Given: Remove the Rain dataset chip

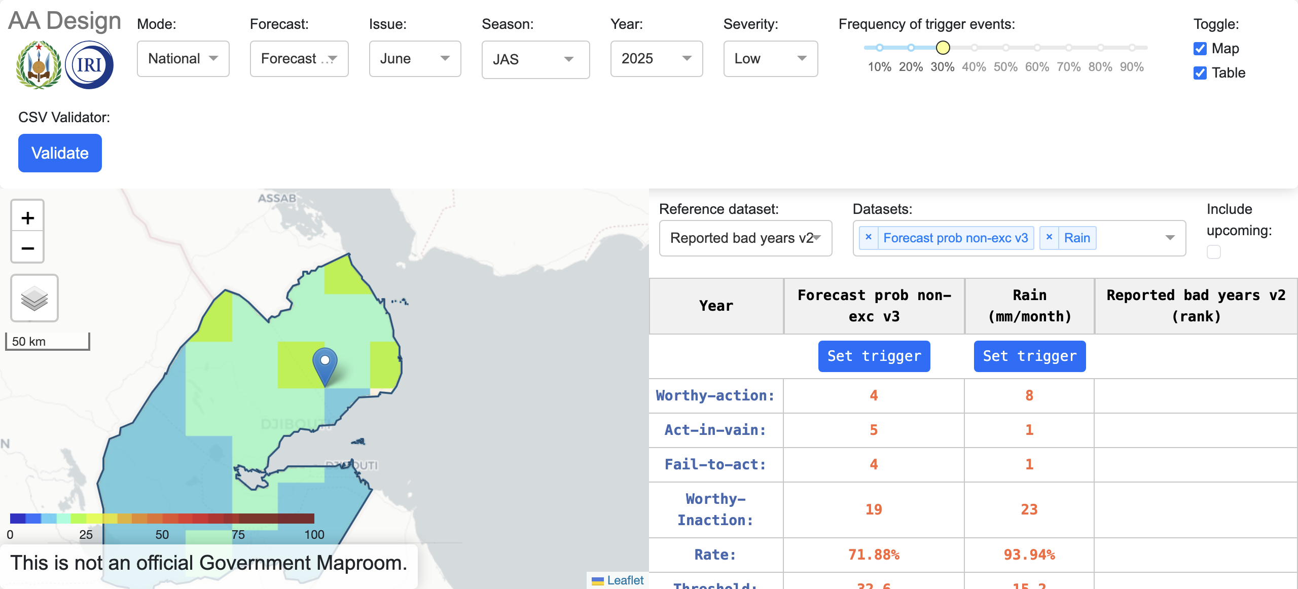Looking at the screenshot, I should click(x=1049, y=237).
